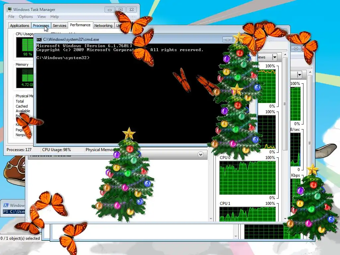Click the 'Processes: 127' status bar text

(x=19, y=150)
